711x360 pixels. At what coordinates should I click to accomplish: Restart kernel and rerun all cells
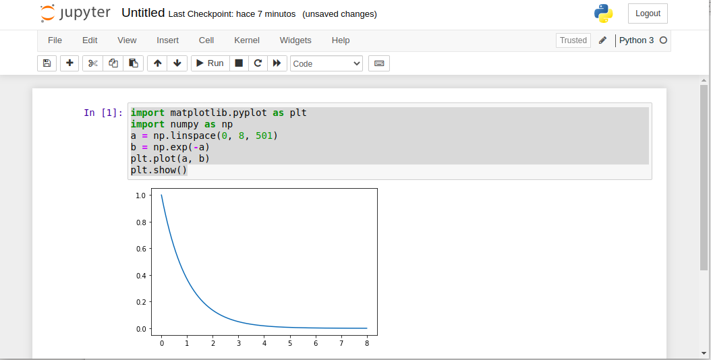click(x=277, y=63)
